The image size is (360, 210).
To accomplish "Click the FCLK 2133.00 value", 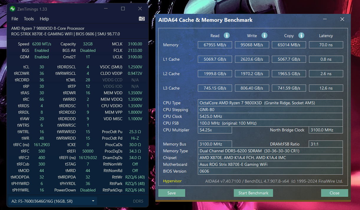I will click(135, 50).
